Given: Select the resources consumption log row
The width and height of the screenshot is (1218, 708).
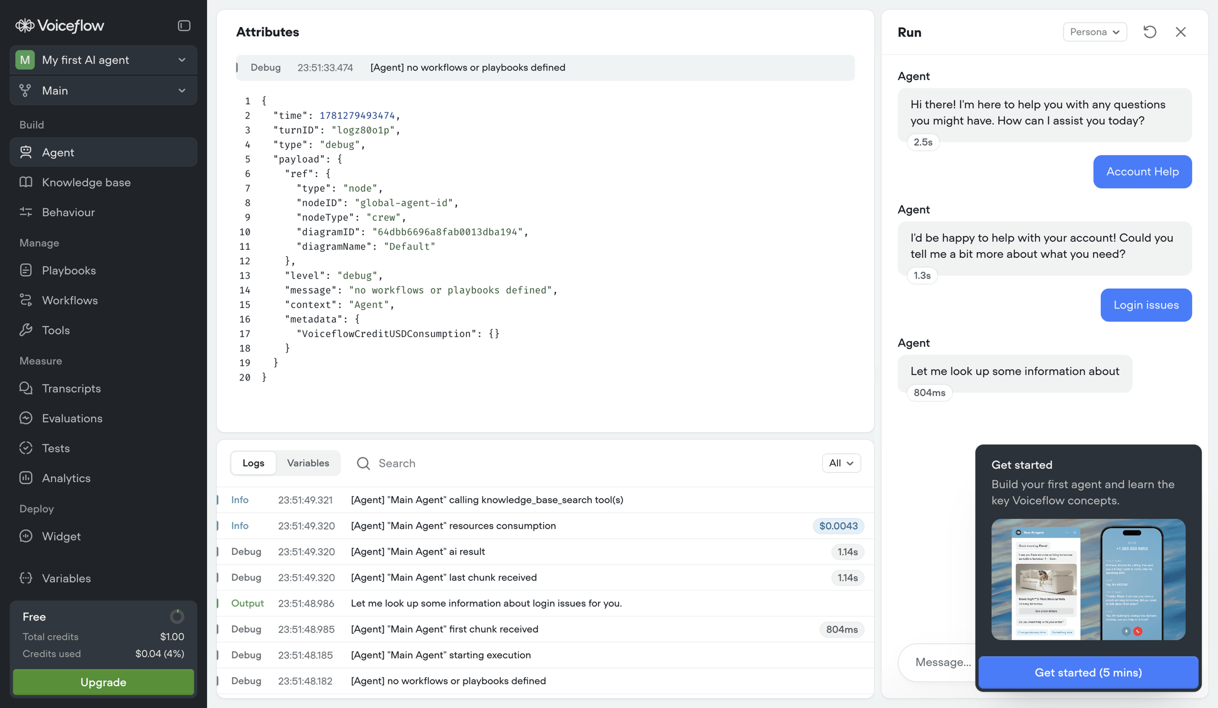Looking at the screenshot, I should click(x=546, y=526).
